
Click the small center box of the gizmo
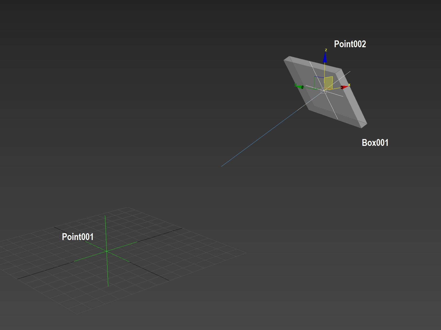[x=324, y=91]
